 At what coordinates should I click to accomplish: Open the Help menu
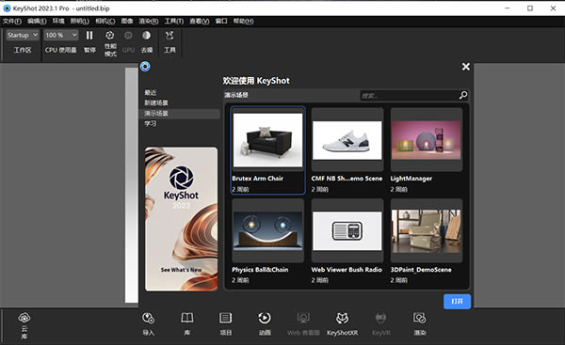point(243,22)
